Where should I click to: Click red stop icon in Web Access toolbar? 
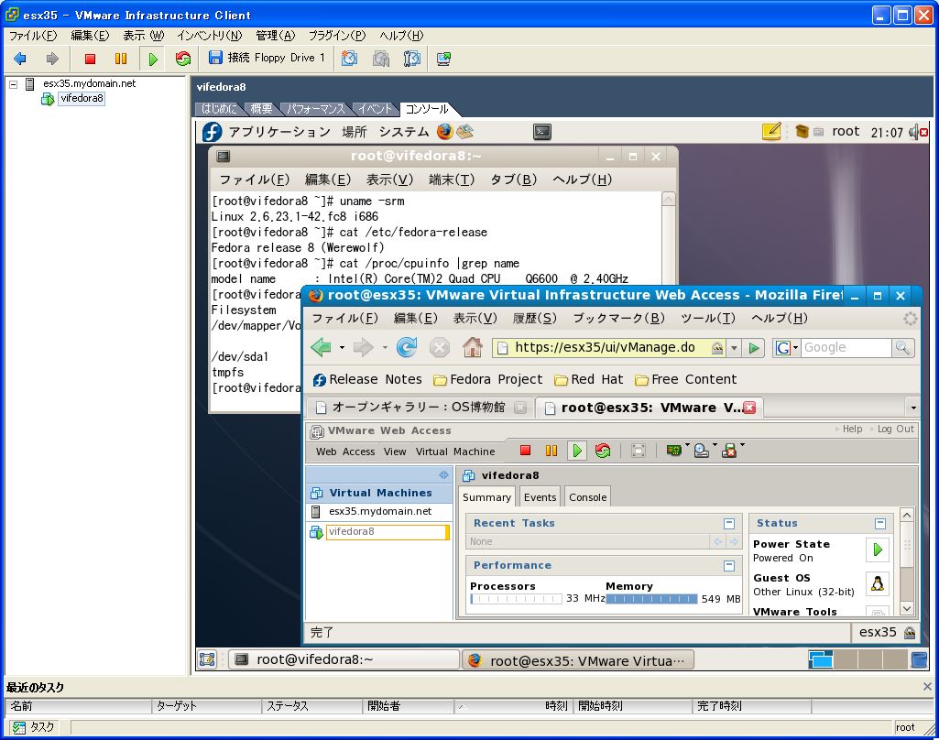(525, 451)
